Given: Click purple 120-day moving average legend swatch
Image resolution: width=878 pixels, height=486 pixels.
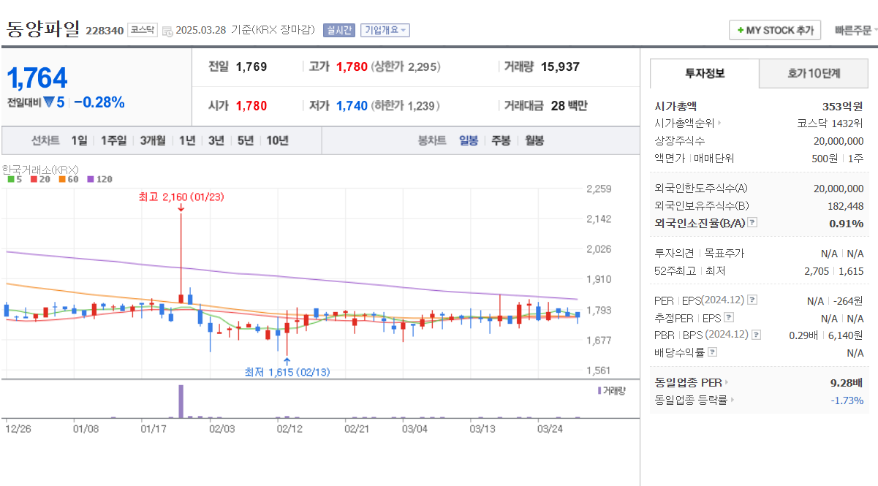Looking at the screenshot, I should coord(91,178).
